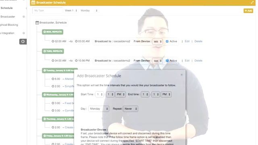Close the Add Broadcaster Schedule dialog
258x145 pixels.
coord(181,75)
